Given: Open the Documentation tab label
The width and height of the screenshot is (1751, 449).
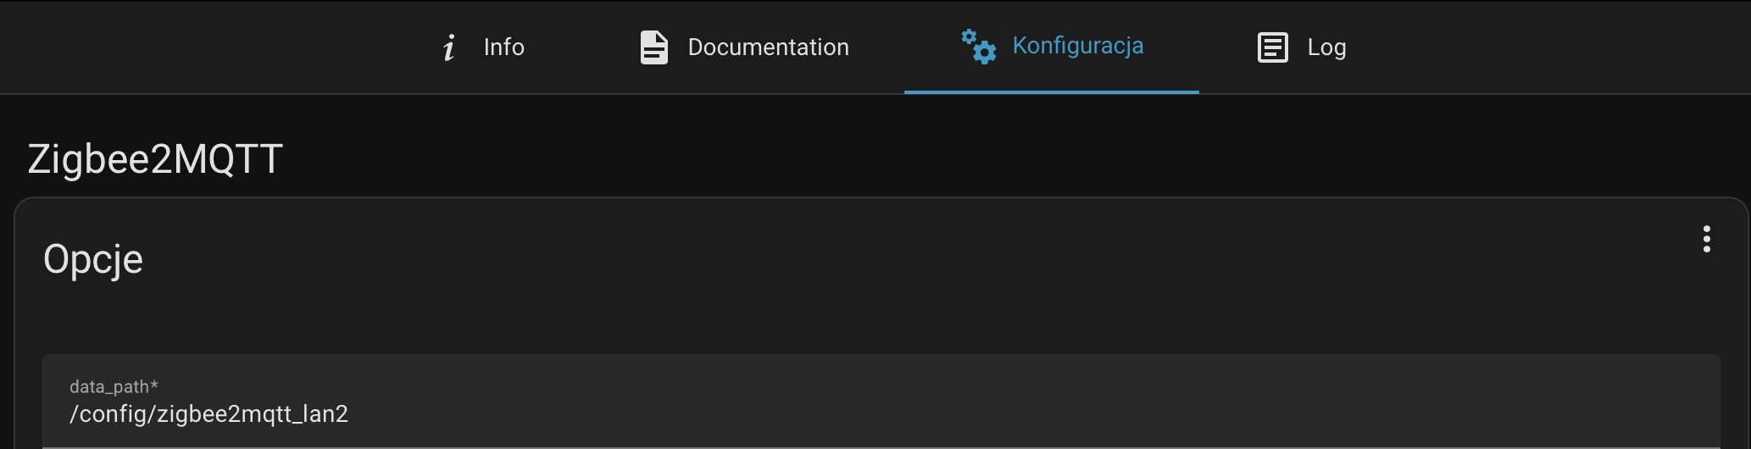Looking at the screenshot, I should (768, 47).
